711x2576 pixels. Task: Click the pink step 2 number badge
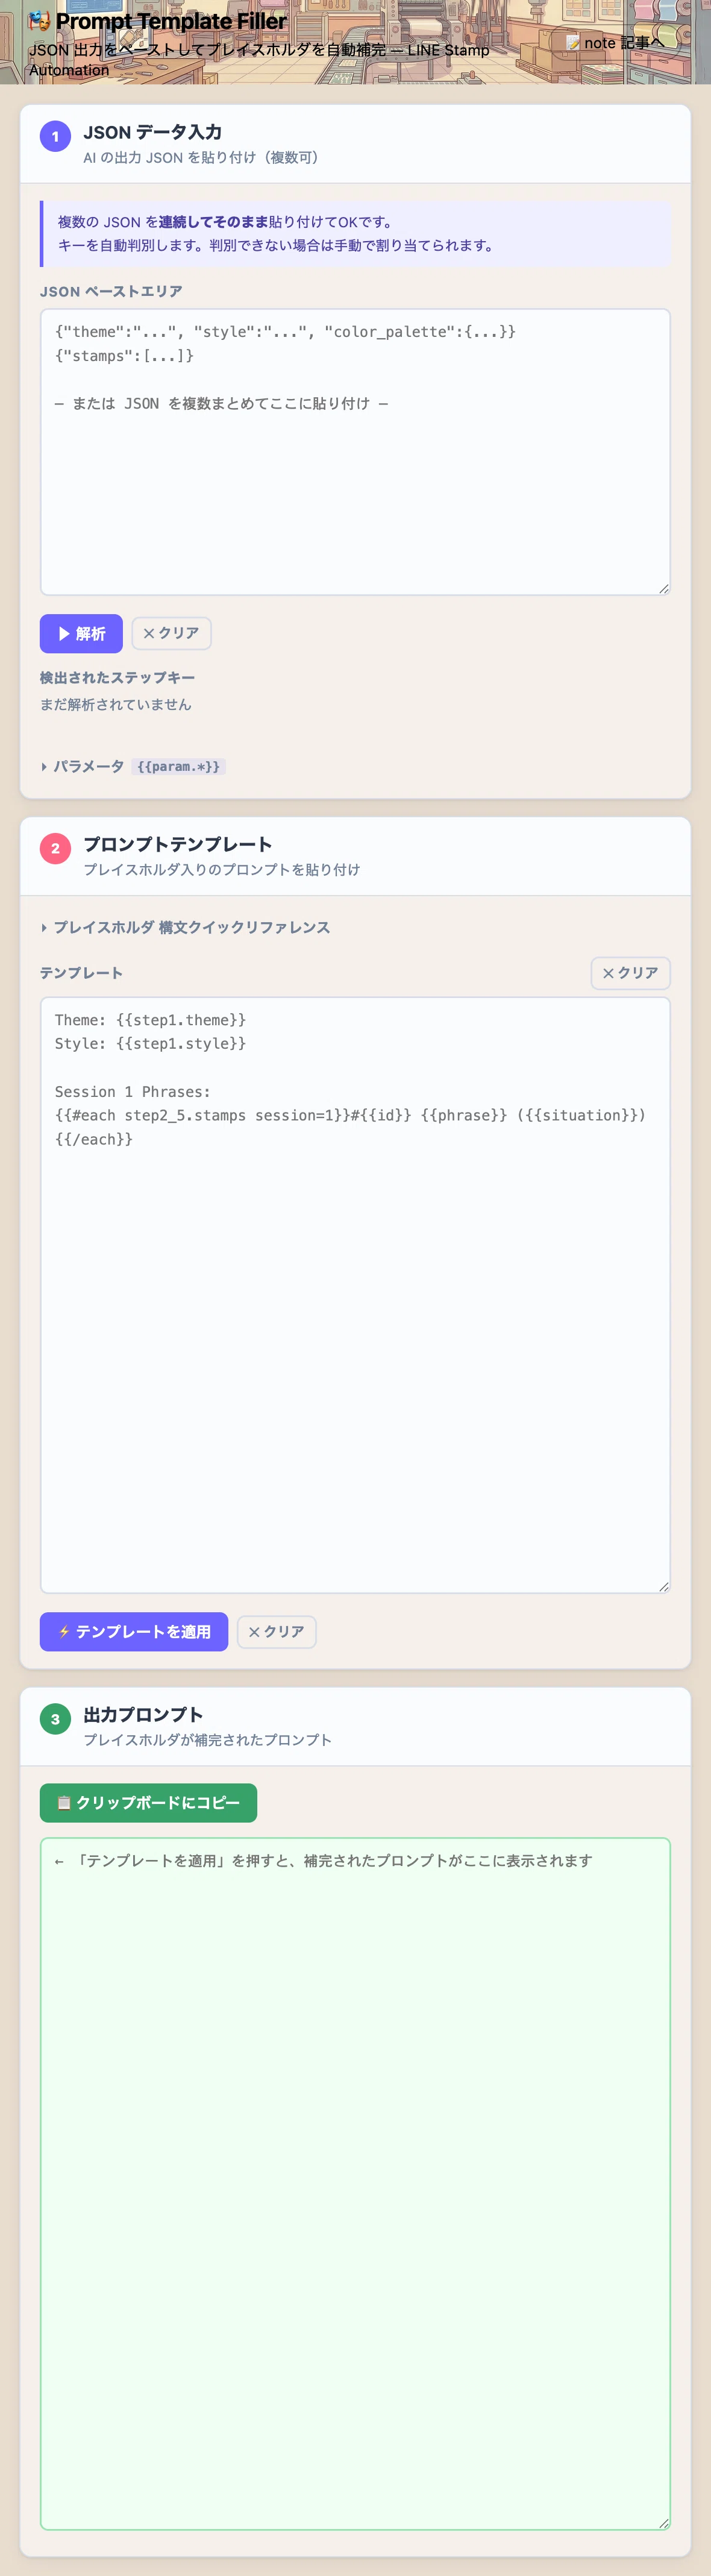(55, 849)
